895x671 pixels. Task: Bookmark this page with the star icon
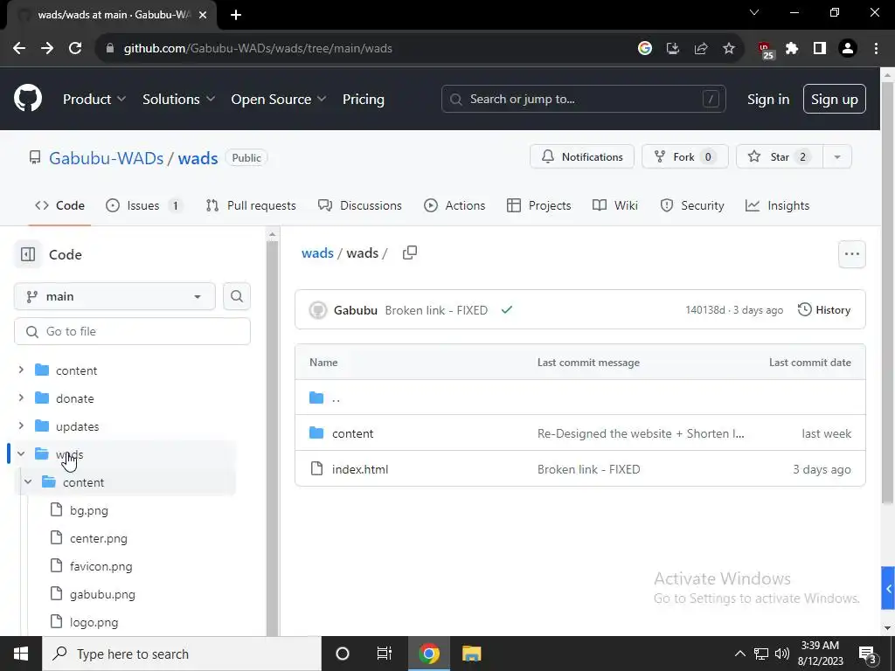pos(729,49)
